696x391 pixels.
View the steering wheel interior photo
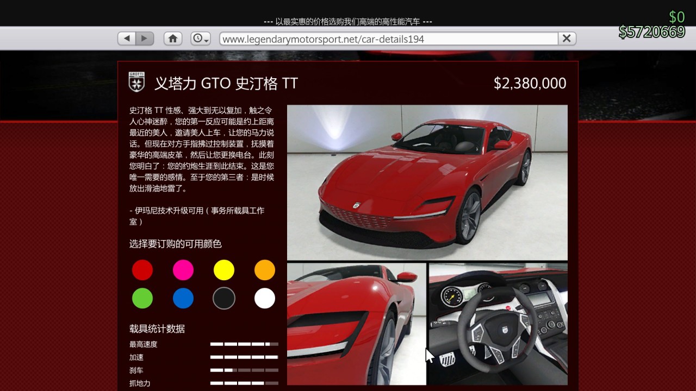[x=498, y=324]
